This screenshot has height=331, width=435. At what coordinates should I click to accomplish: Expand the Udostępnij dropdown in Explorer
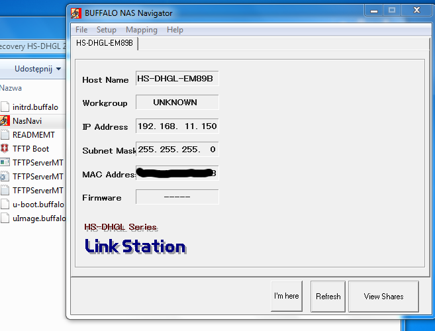coord(38,69)
